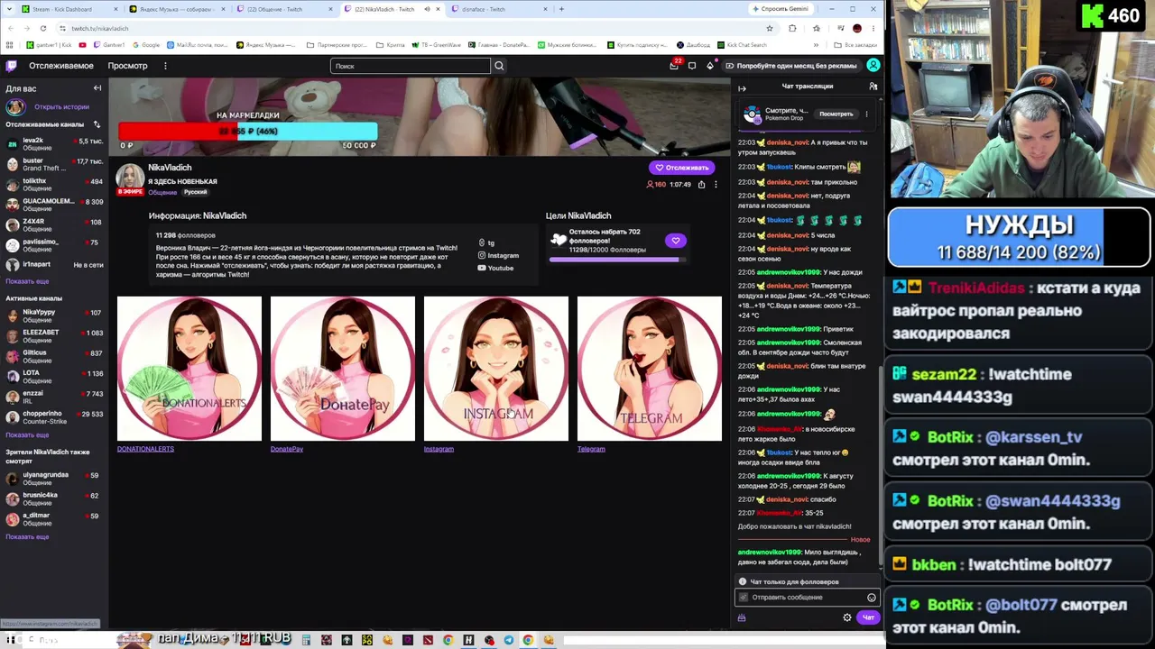The width and height of the screenshot is (1155, 649).
Task: Follow the goal using heart button
Action: click(x=675, y=241)
